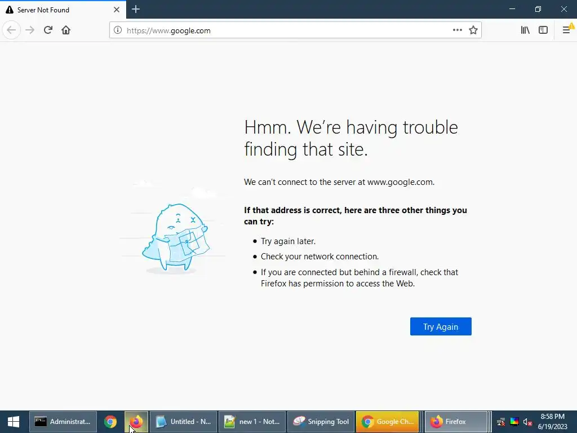Click pinned Firefox icon in taskbar
The image size is (577, 433).
pyautogui.click(x=136, y=422)
